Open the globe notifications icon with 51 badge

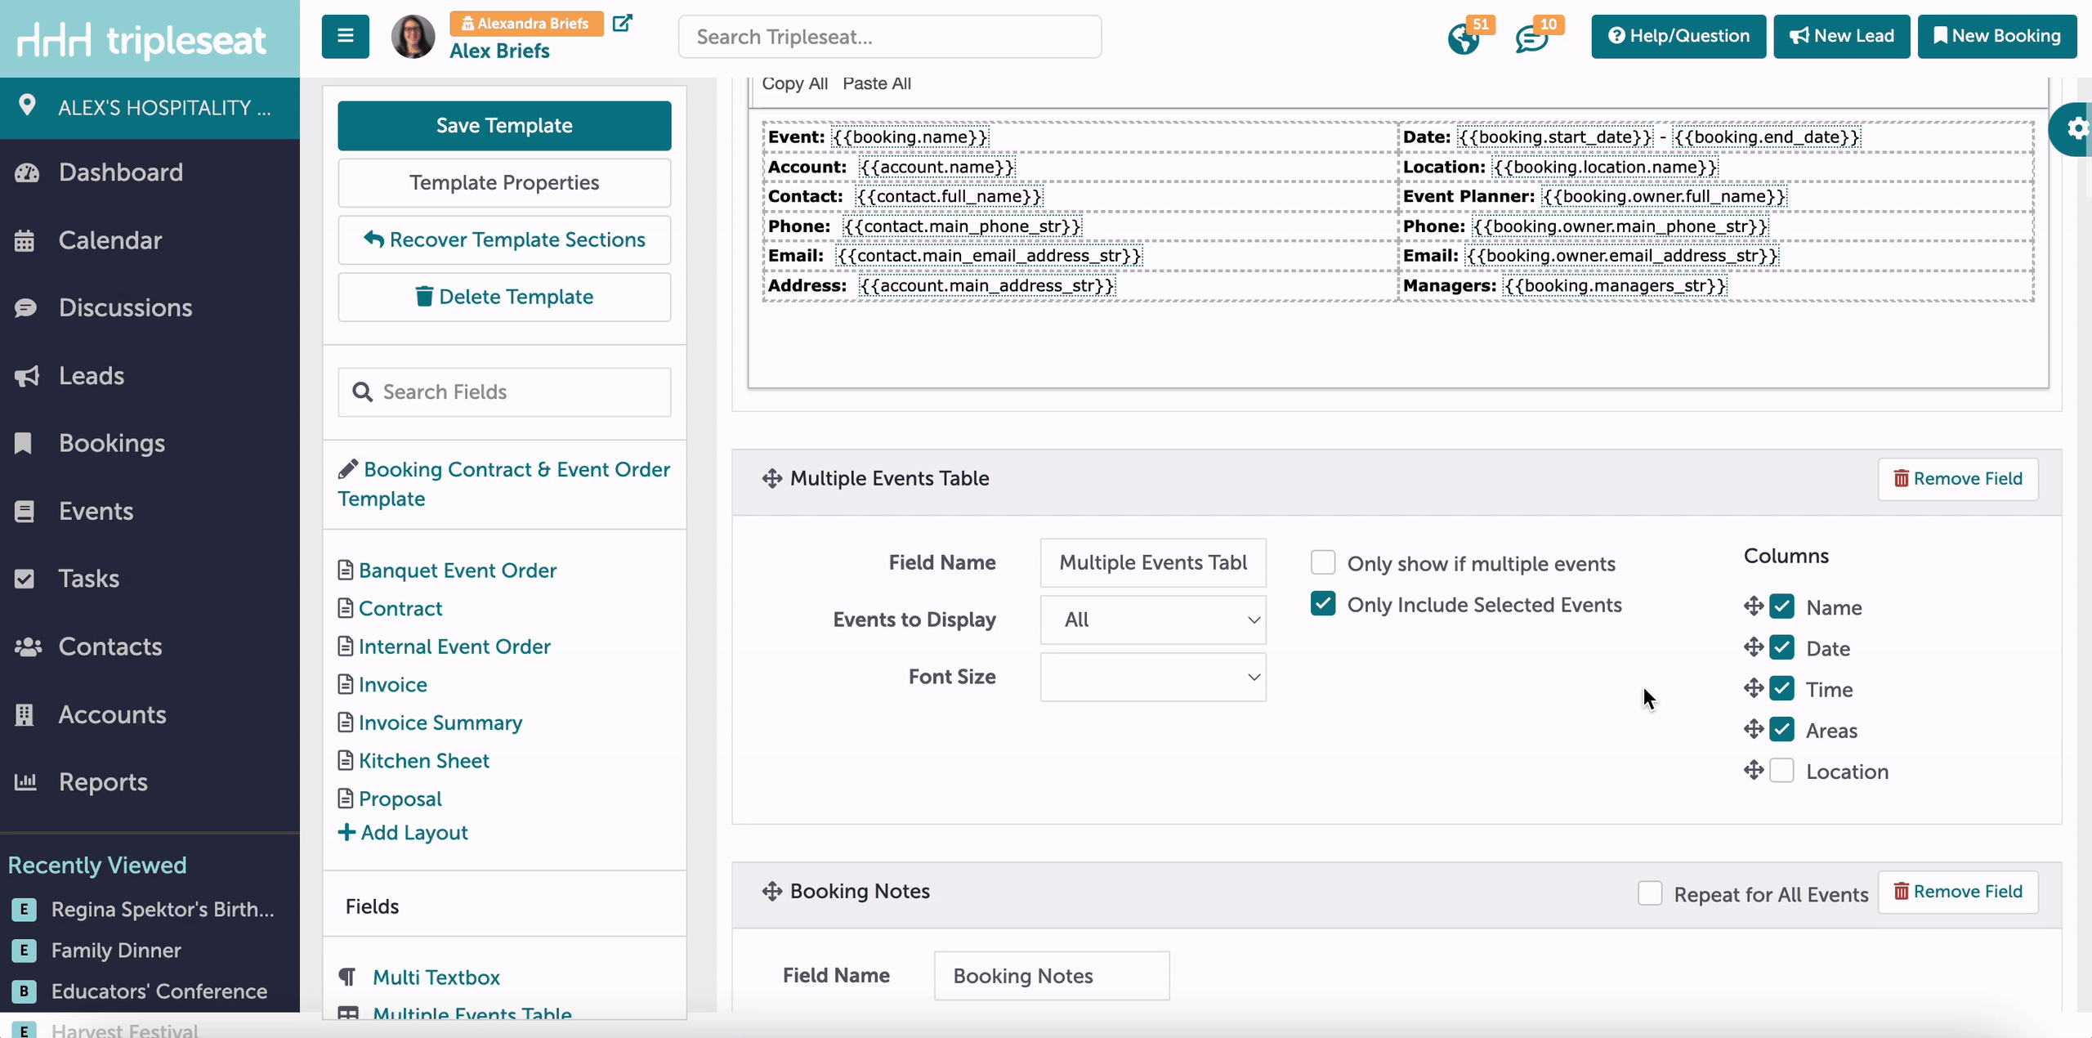tap(1464, 38)
